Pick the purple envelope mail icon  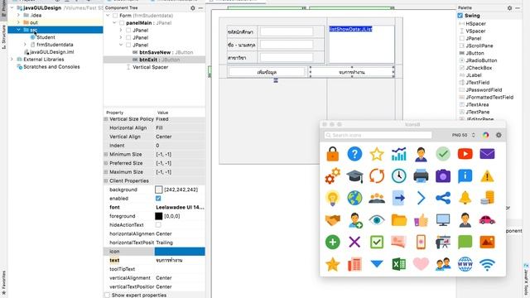tap(487, 154)
